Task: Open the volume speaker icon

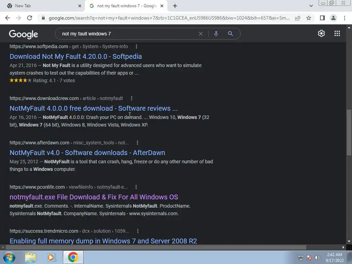Action: pyautogui.click(x=317, y=257)
